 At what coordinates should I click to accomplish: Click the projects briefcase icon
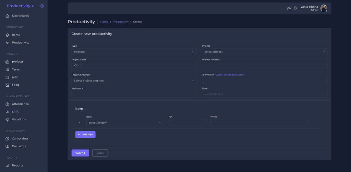[x=8, y=62]
